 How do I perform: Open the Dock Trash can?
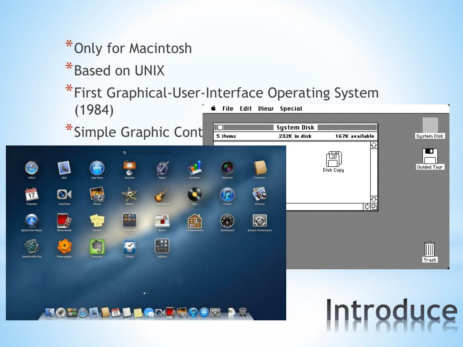(243, 312)
